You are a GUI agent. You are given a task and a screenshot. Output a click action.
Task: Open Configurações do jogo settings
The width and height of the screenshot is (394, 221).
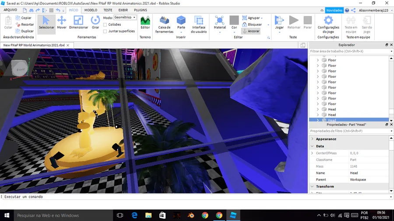(x=328, y=24)
